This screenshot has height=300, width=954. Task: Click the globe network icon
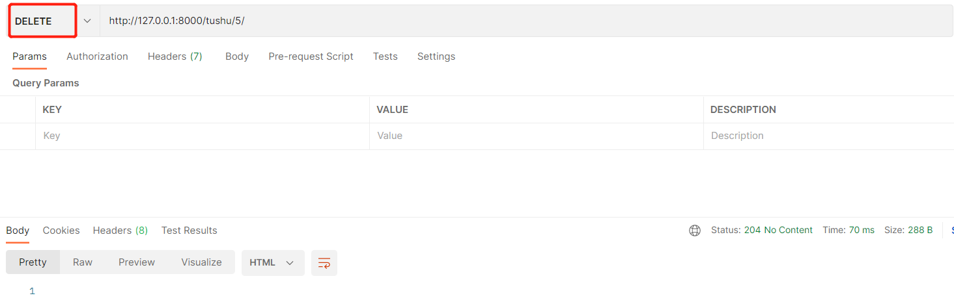point(695,231)
